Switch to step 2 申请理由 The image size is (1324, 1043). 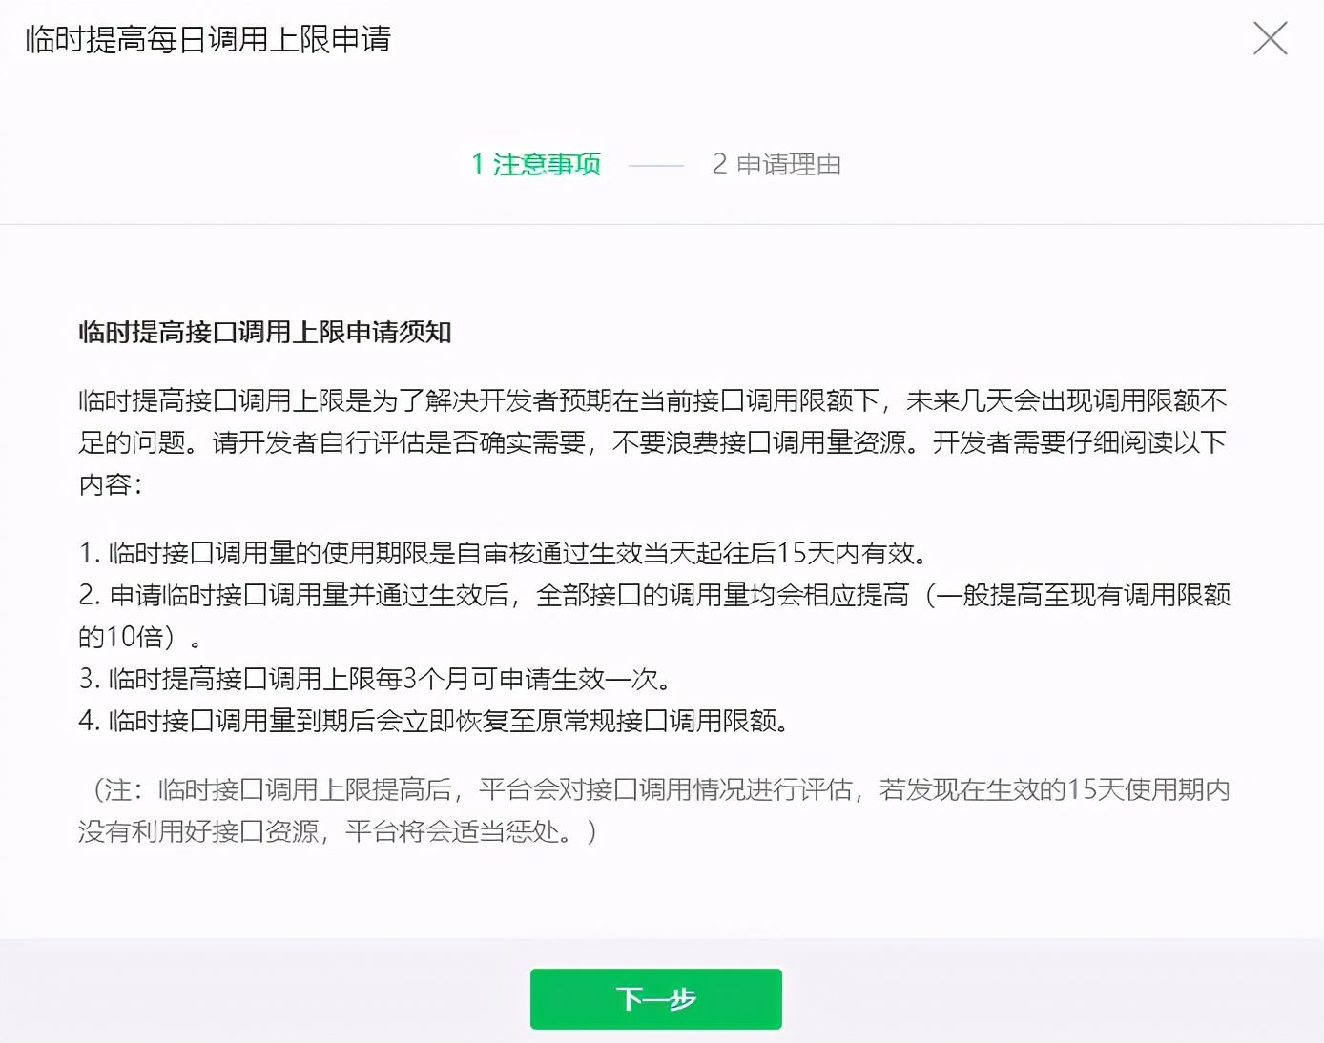coord(776,164)
